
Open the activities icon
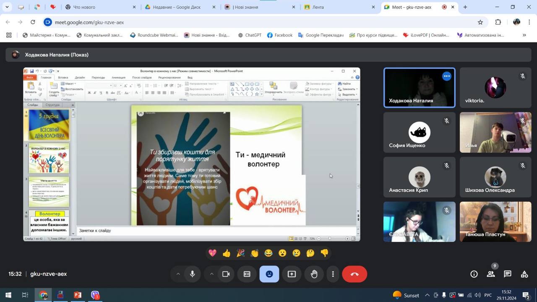pos(524,274)
